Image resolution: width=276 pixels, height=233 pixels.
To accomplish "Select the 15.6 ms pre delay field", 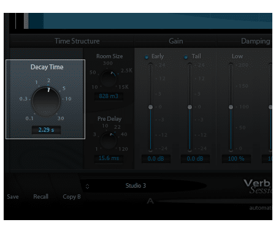I will point(109,158).
